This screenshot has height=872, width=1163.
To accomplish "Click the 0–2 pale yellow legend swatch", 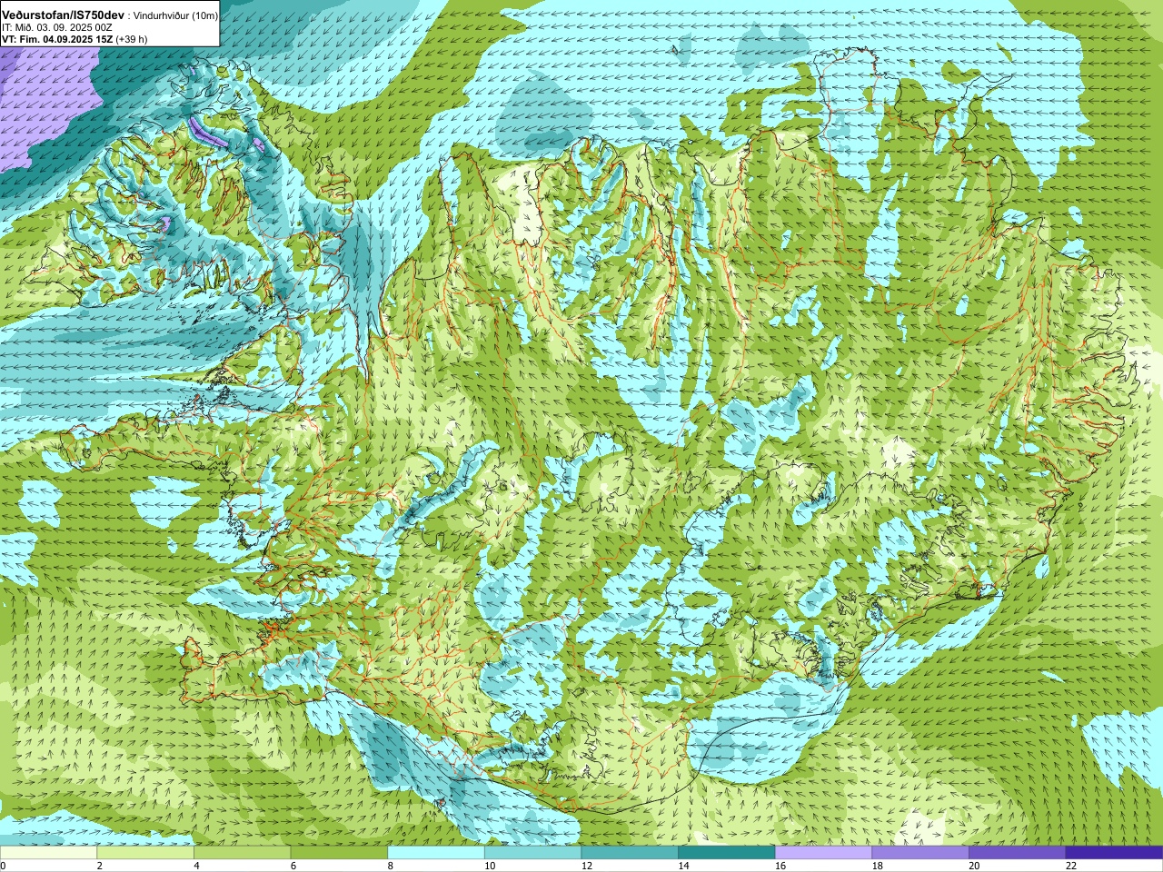I will (48, 853).
